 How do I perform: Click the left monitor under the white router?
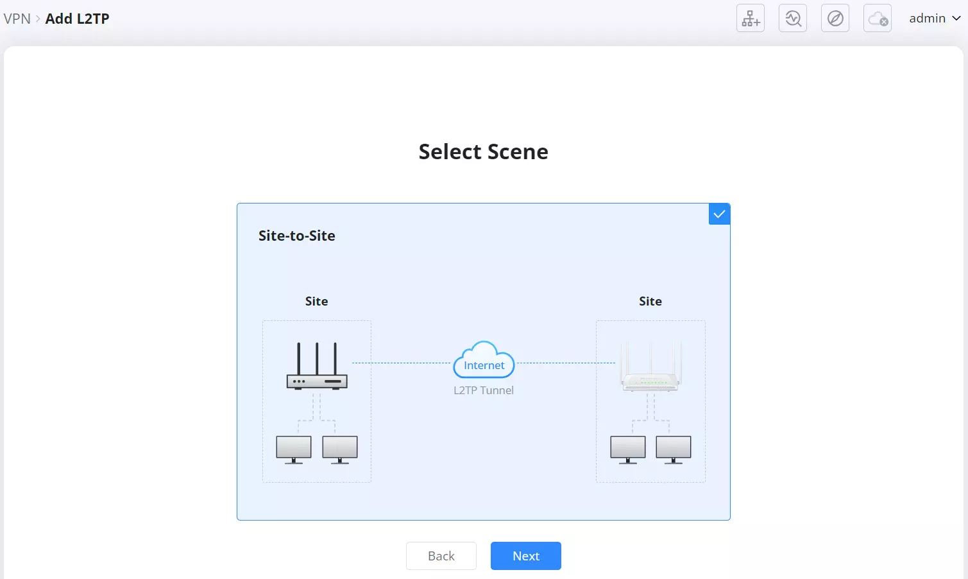pos(628,449)
